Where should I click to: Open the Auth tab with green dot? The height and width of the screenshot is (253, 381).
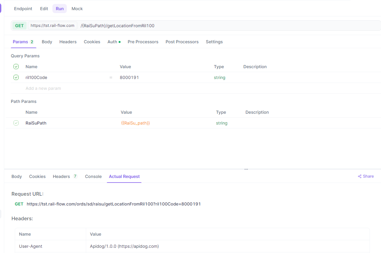(x=114, y=42)
